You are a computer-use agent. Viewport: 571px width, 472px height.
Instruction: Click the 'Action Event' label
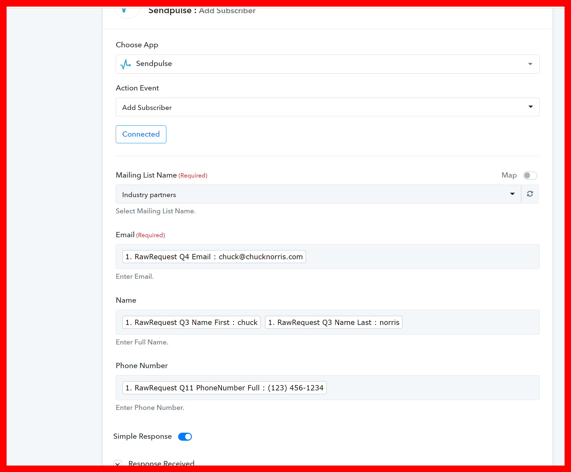point(137,88)
